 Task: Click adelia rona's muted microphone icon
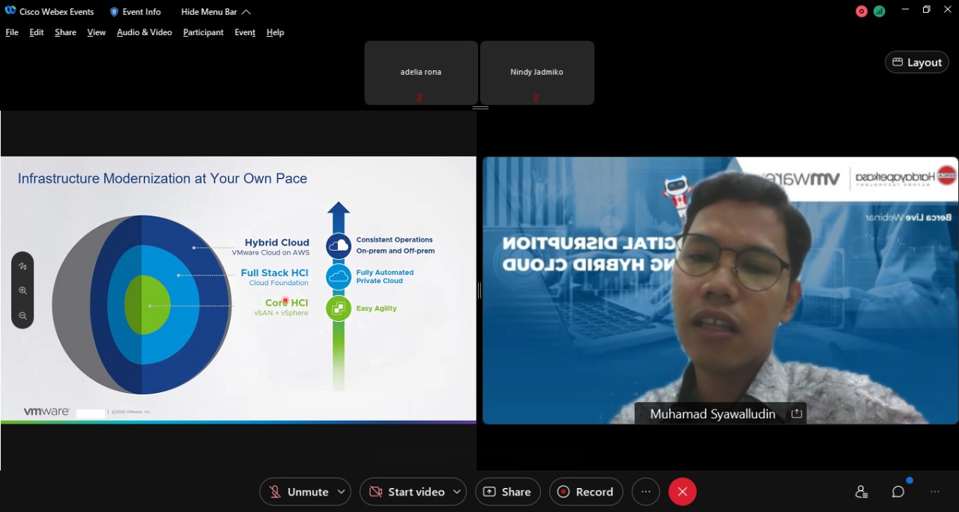coord(420,97)
